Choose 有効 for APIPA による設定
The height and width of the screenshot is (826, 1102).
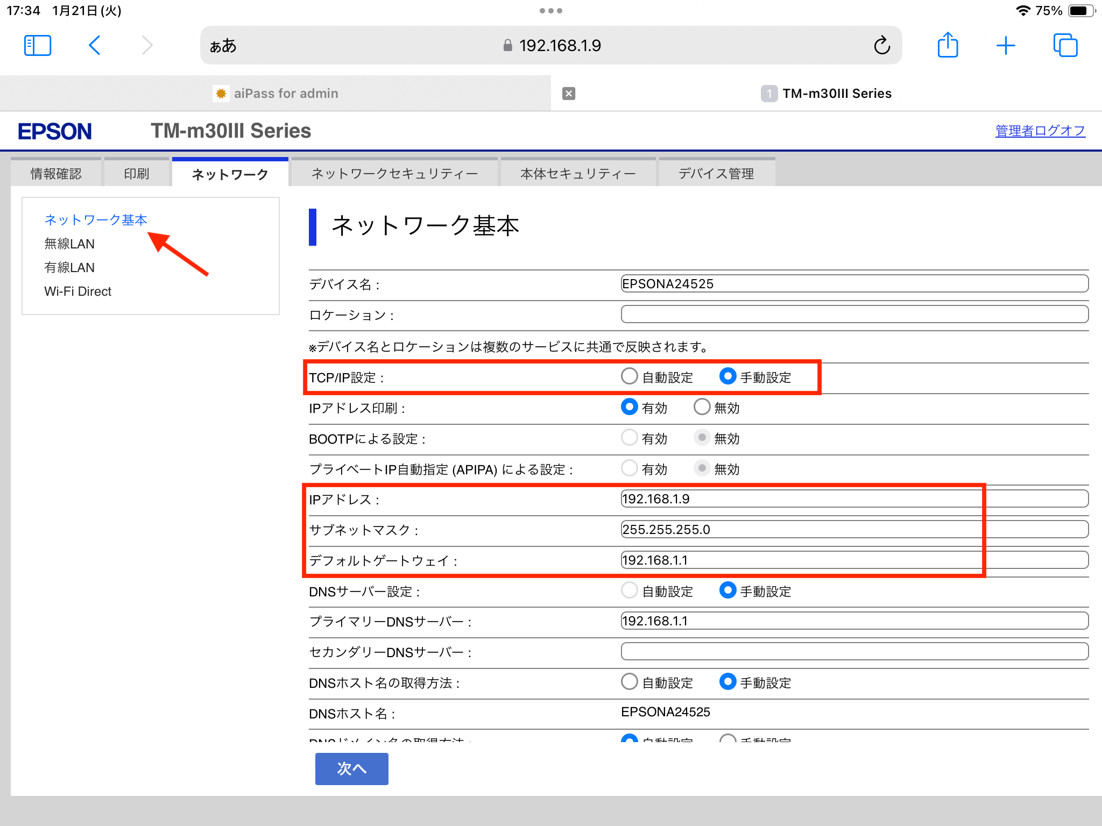(x=630, y=468)
